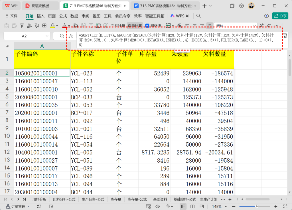
Task: Open the 智能工具箱 tab
Action: click(x=155, y=16)
